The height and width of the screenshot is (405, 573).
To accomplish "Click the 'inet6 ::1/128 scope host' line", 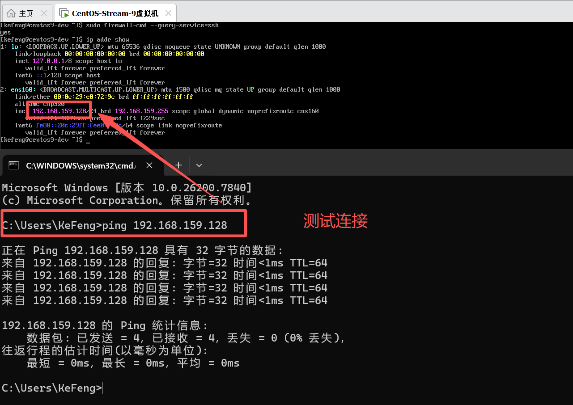I will [58, 76].
